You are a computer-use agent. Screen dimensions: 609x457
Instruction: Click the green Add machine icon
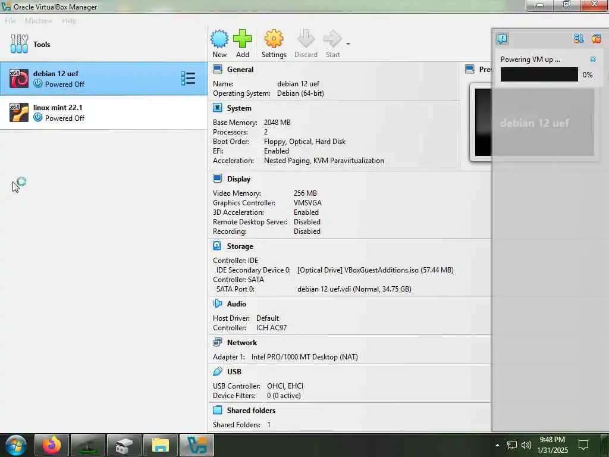243,39
